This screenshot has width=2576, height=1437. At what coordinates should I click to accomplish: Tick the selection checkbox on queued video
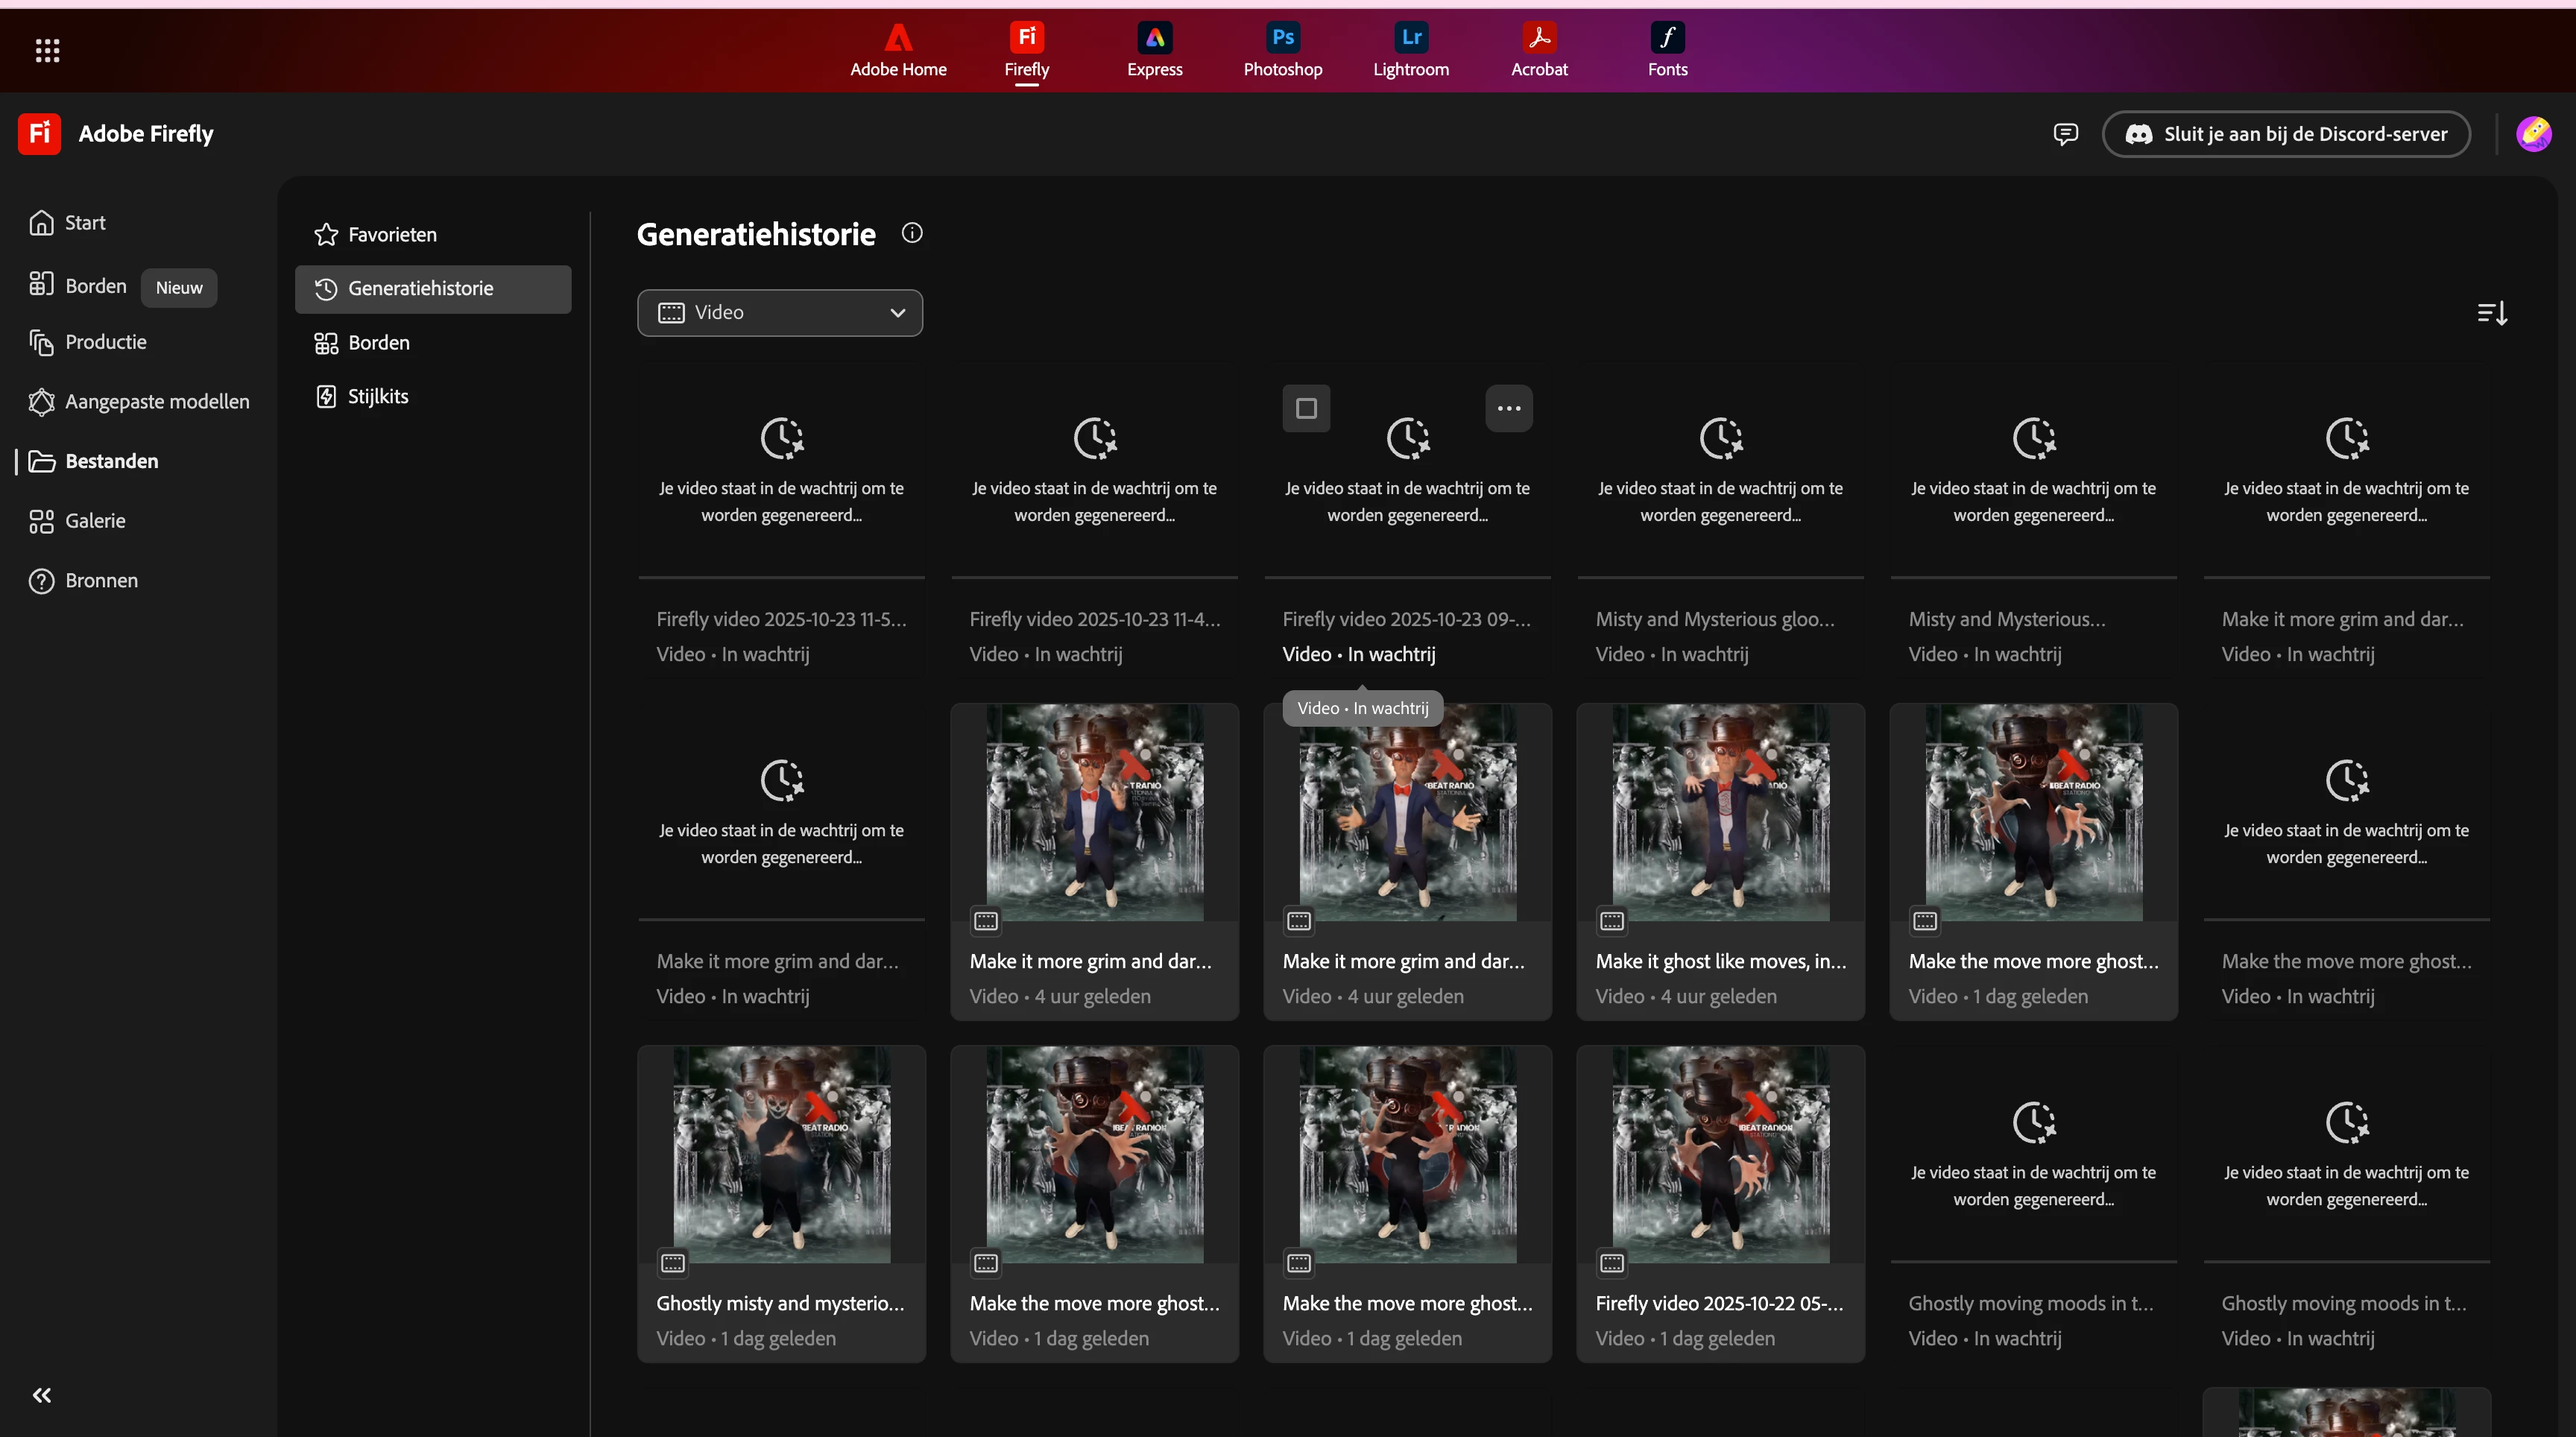click(1306, 408)
